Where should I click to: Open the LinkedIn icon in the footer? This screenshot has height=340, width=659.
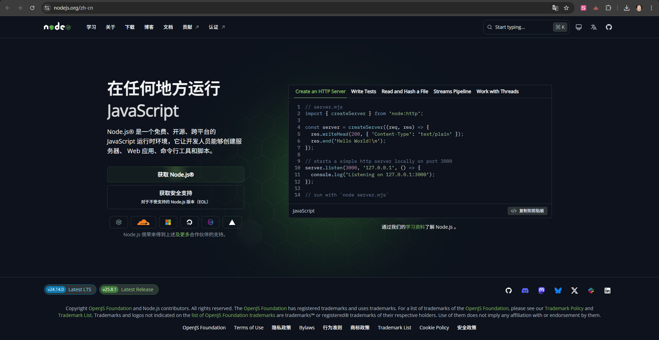point(607,291)
